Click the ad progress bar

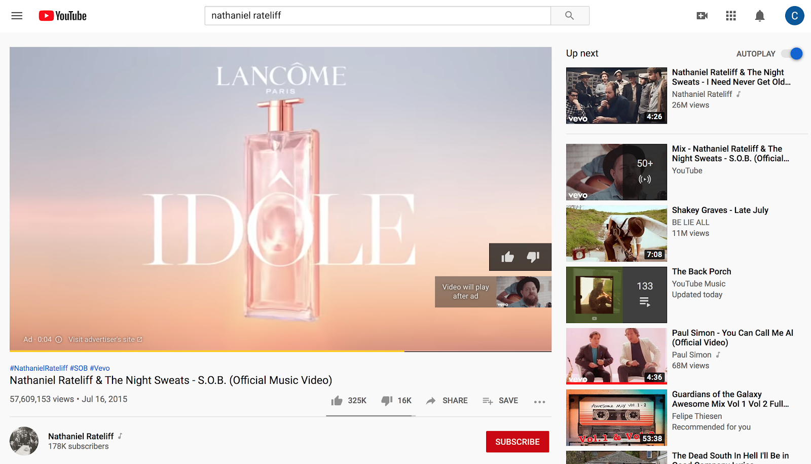tap(280, 351)
